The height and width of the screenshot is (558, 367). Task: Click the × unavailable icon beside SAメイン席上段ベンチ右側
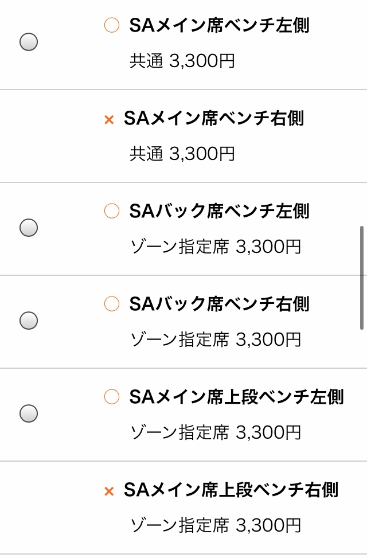tap(109, 491)
